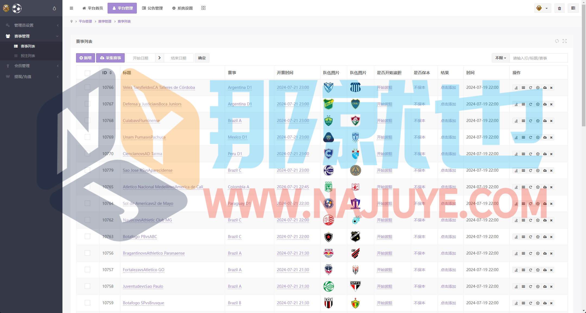Viewport: 586px width, 313px height.
Task: Open the grid apps icon in top nav
Action: (x=203, y=8)
